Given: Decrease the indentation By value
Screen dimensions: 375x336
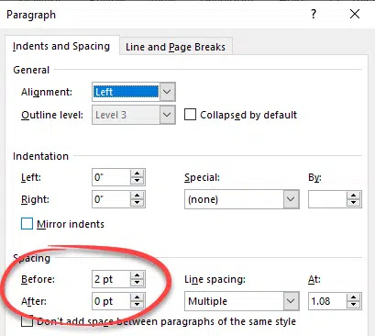Looking at the screenshot, I should coord(354,203).
